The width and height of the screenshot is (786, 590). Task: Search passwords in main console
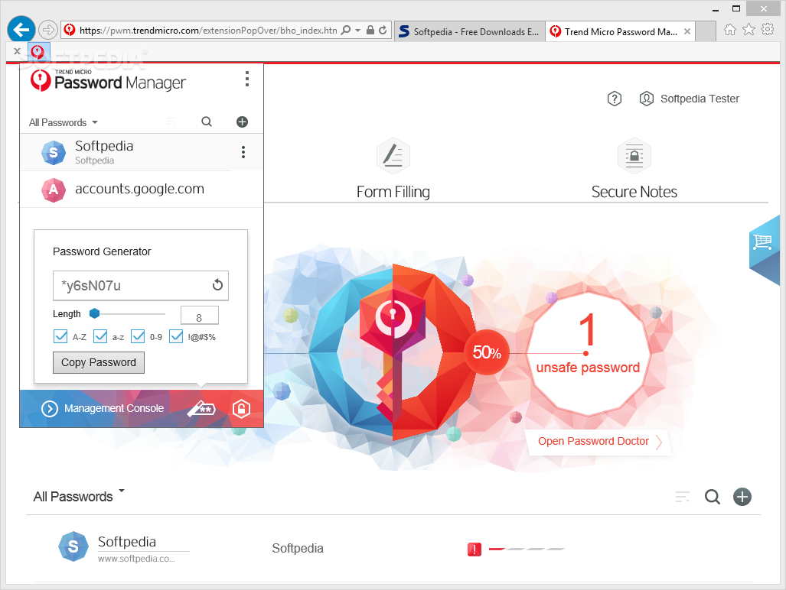713,497
